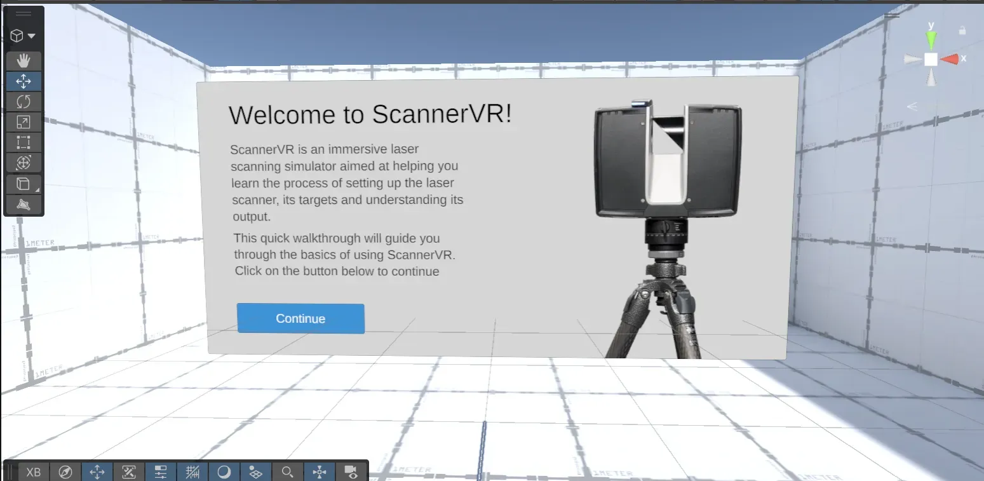984x481 pixels.
Task: Select the Rotate tool
Action: coord(24,102)
